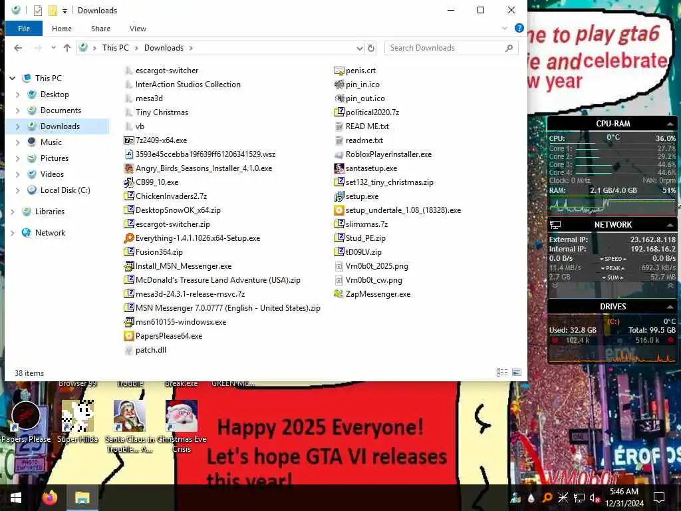Viewport: 681px width, 511px height.
Task: Click the Search Downloads field
Action: 451,48
